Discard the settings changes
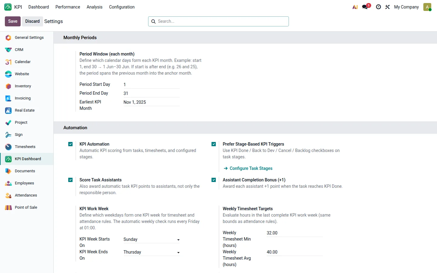The width and height of the screenshot is (437, 273). [x=32, y=21]
